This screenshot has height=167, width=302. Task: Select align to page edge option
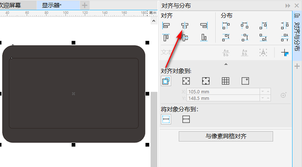pos(186,81)
